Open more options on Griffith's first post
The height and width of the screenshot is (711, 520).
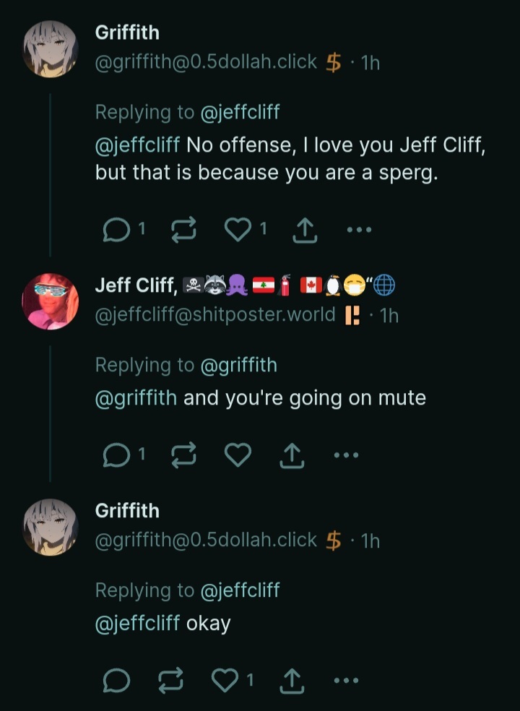click(359, 229)
